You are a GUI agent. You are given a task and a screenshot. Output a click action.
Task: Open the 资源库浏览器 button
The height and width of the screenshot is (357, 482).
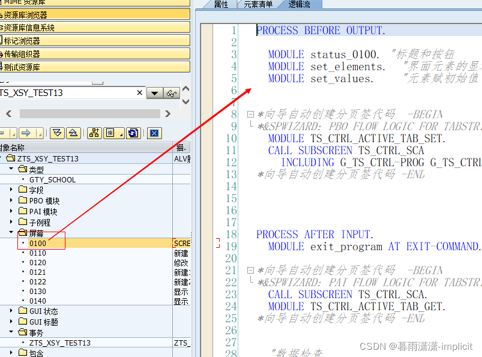tap(95, 14)
